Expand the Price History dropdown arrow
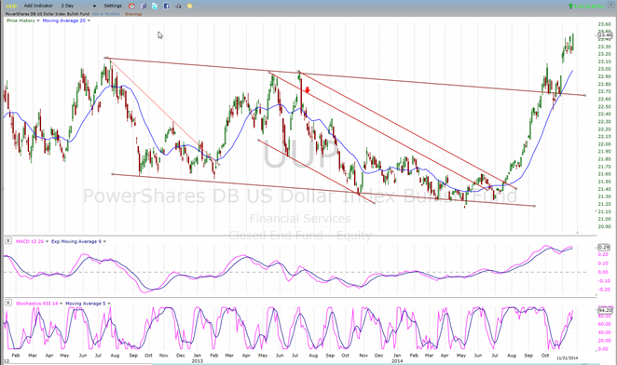This screenshot has height=365, width=617. click(x=38, y=20)
